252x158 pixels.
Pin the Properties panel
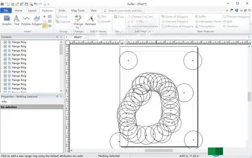57,97
